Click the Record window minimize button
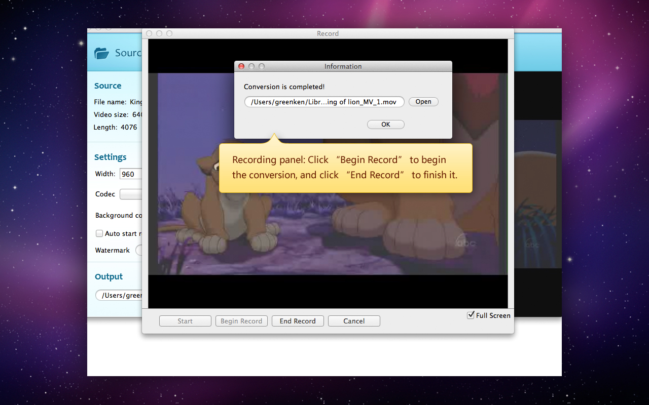The image size is (649, 405). (x=159, y=33)
